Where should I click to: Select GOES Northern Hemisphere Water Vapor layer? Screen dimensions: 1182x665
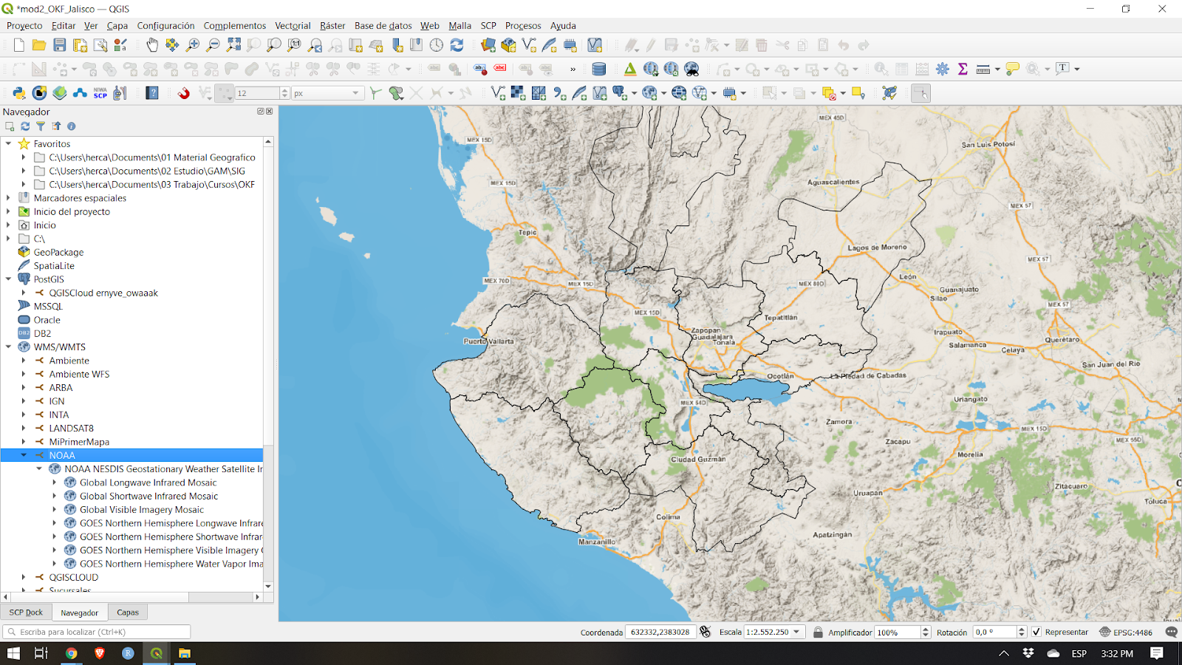coord(171,564)
